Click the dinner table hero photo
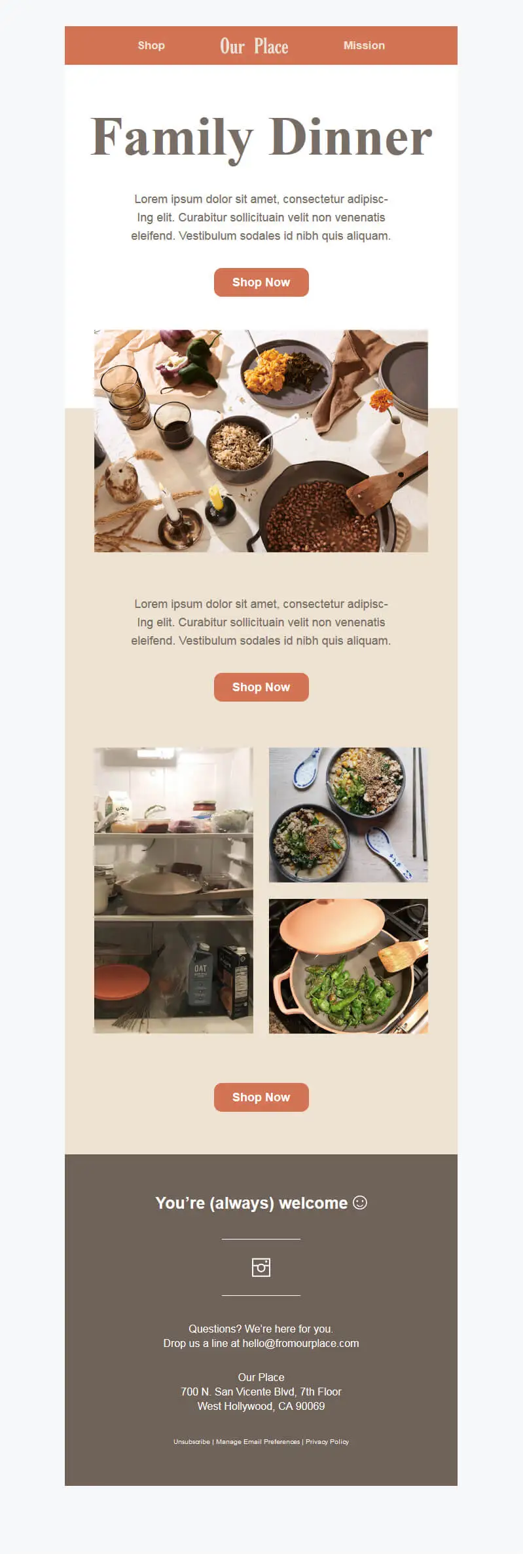Screen dimensions: 523x1554 tap(261, 441)
